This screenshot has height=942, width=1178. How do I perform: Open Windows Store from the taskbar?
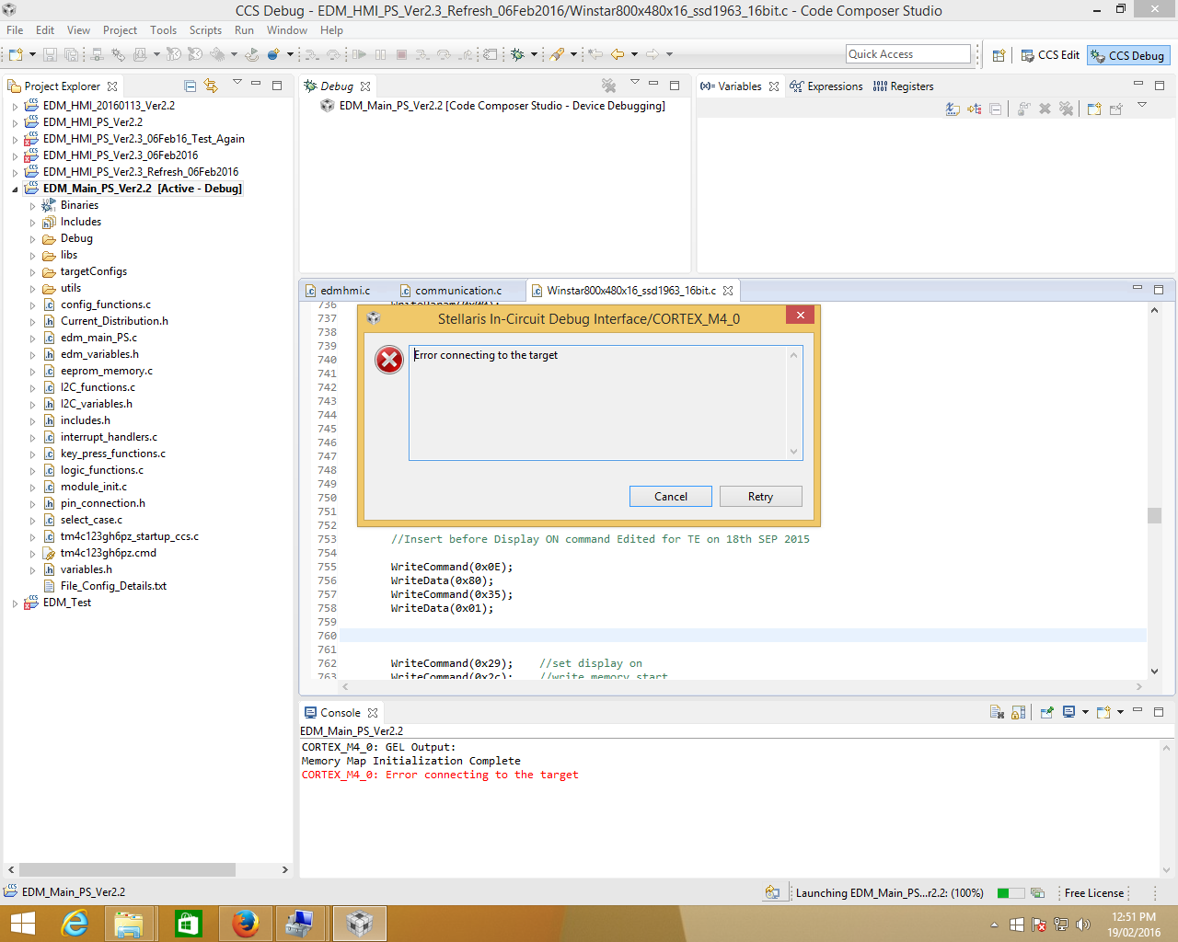(188, 924)
